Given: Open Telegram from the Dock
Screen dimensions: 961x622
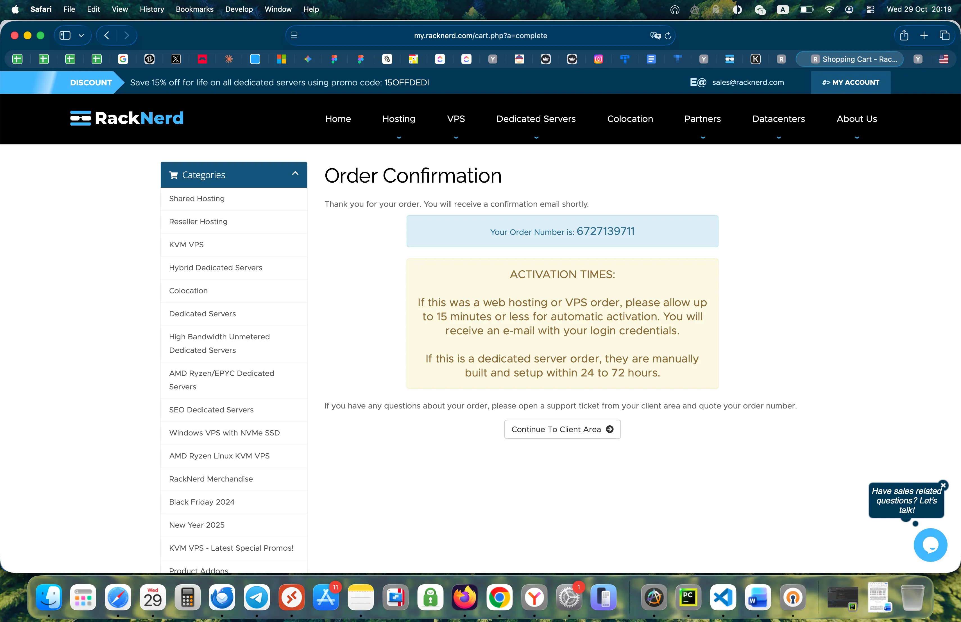Looking at the screenshot, I should coord(257,597).
